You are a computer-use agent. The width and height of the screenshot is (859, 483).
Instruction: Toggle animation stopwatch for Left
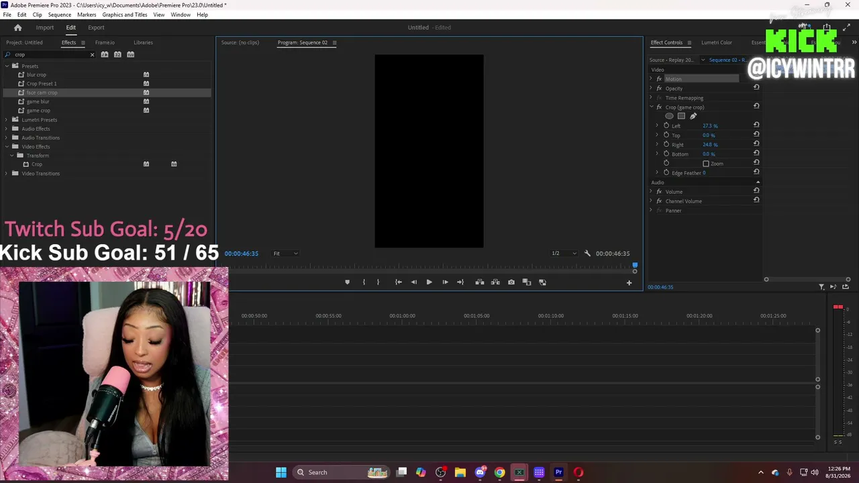click(666, 125)
